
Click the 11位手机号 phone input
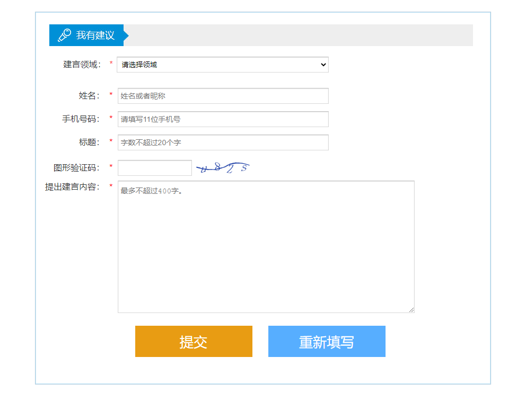point(223,119)
